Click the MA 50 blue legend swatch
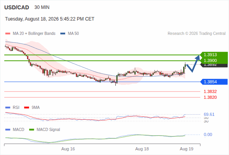The height and width of the screenshot is (155, 229). coord(63,34)
